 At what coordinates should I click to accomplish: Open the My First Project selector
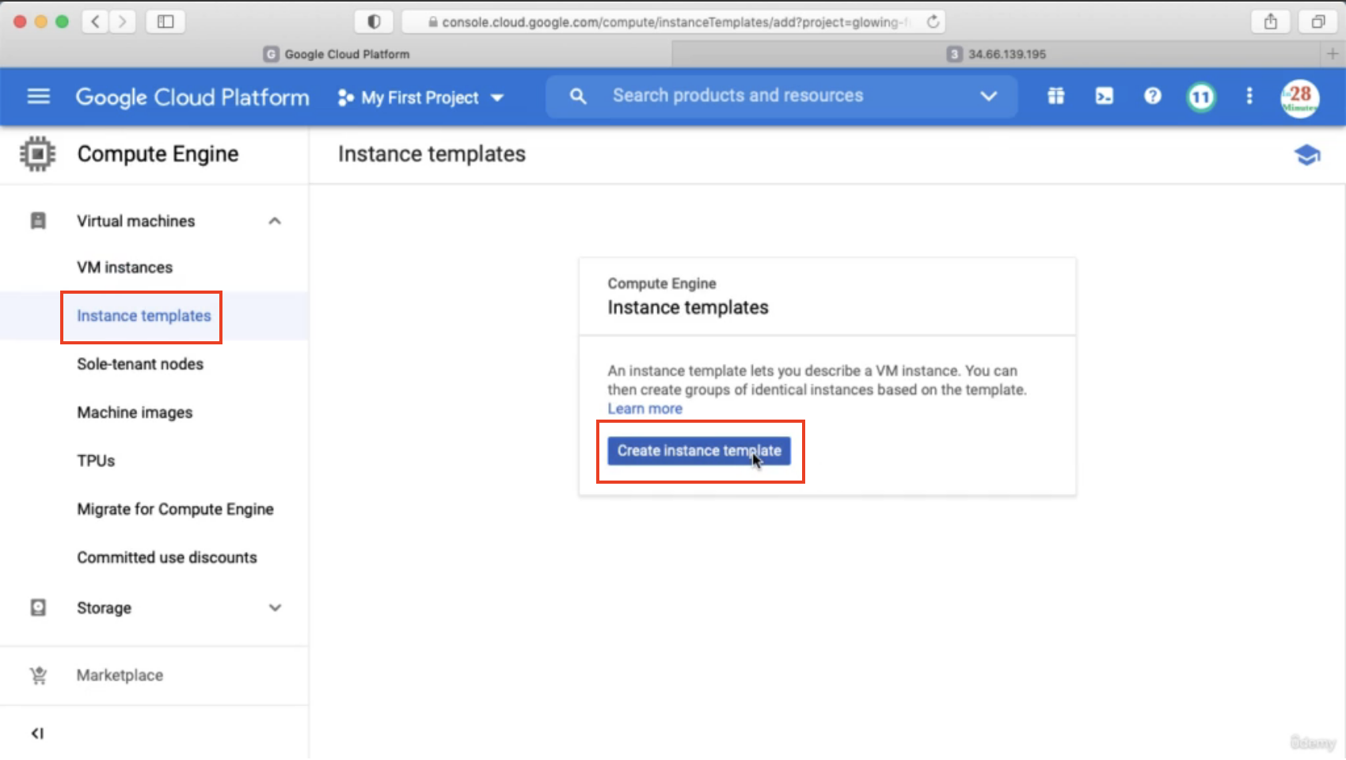420,97
